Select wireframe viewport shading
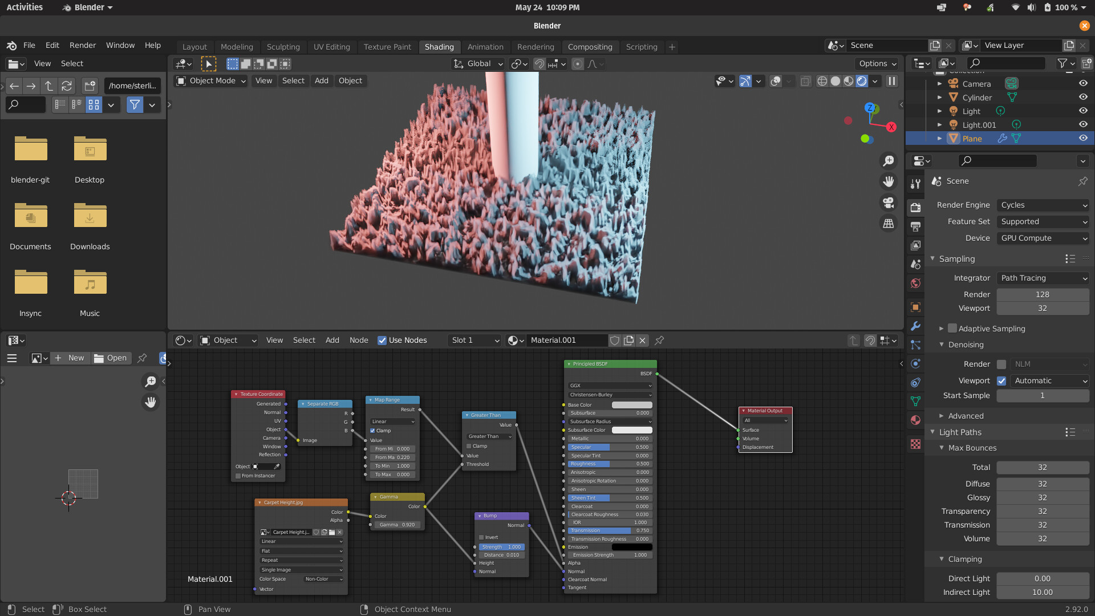The height and width of the screenshot is (616, 1095). tap(822, 81)
